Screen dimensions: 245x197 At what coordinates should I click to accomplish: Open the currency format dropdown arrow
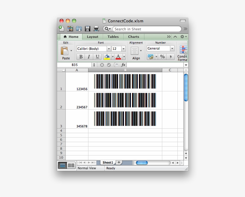pos(156,57)
